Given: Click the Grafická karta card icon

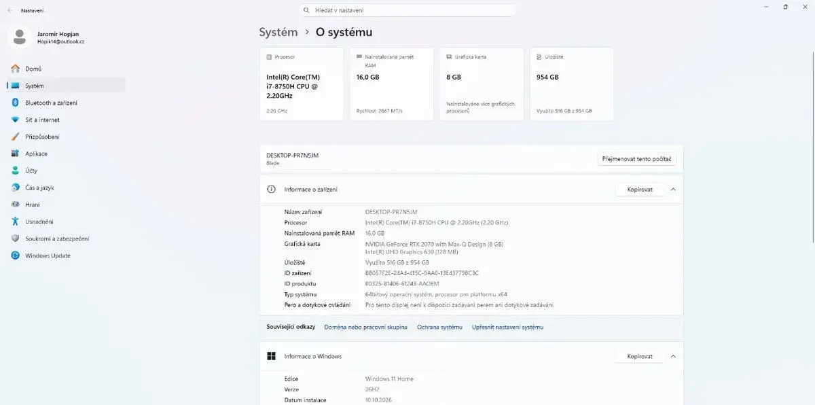Looking at the screenshot, I should (449, 57).
